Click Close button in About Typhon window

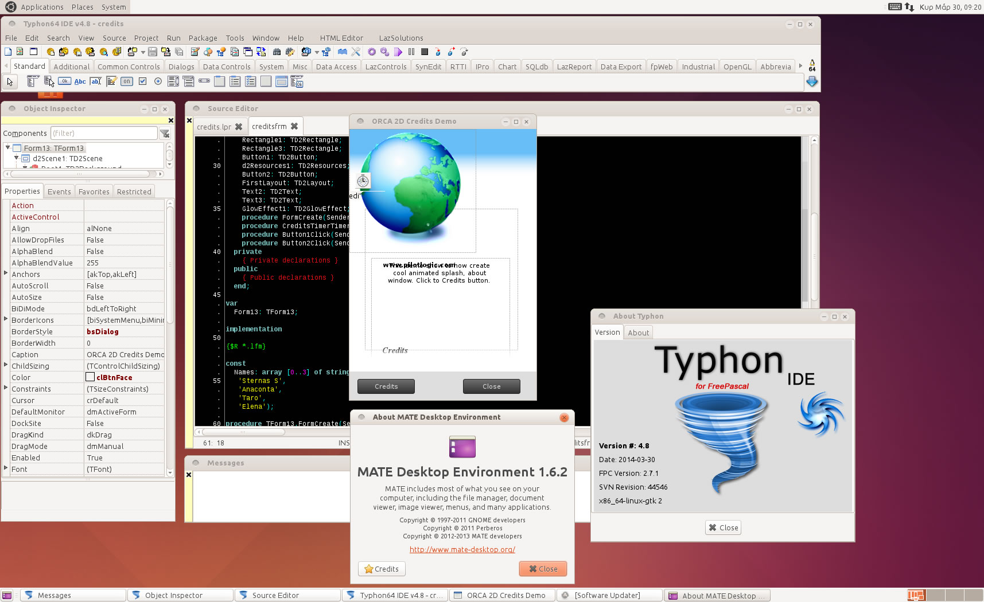(x=723, y=527)
